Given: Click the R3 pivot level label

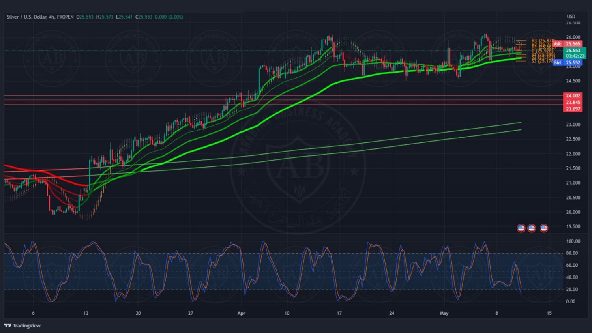Looking at the screenshot, I should coord(542,41).
